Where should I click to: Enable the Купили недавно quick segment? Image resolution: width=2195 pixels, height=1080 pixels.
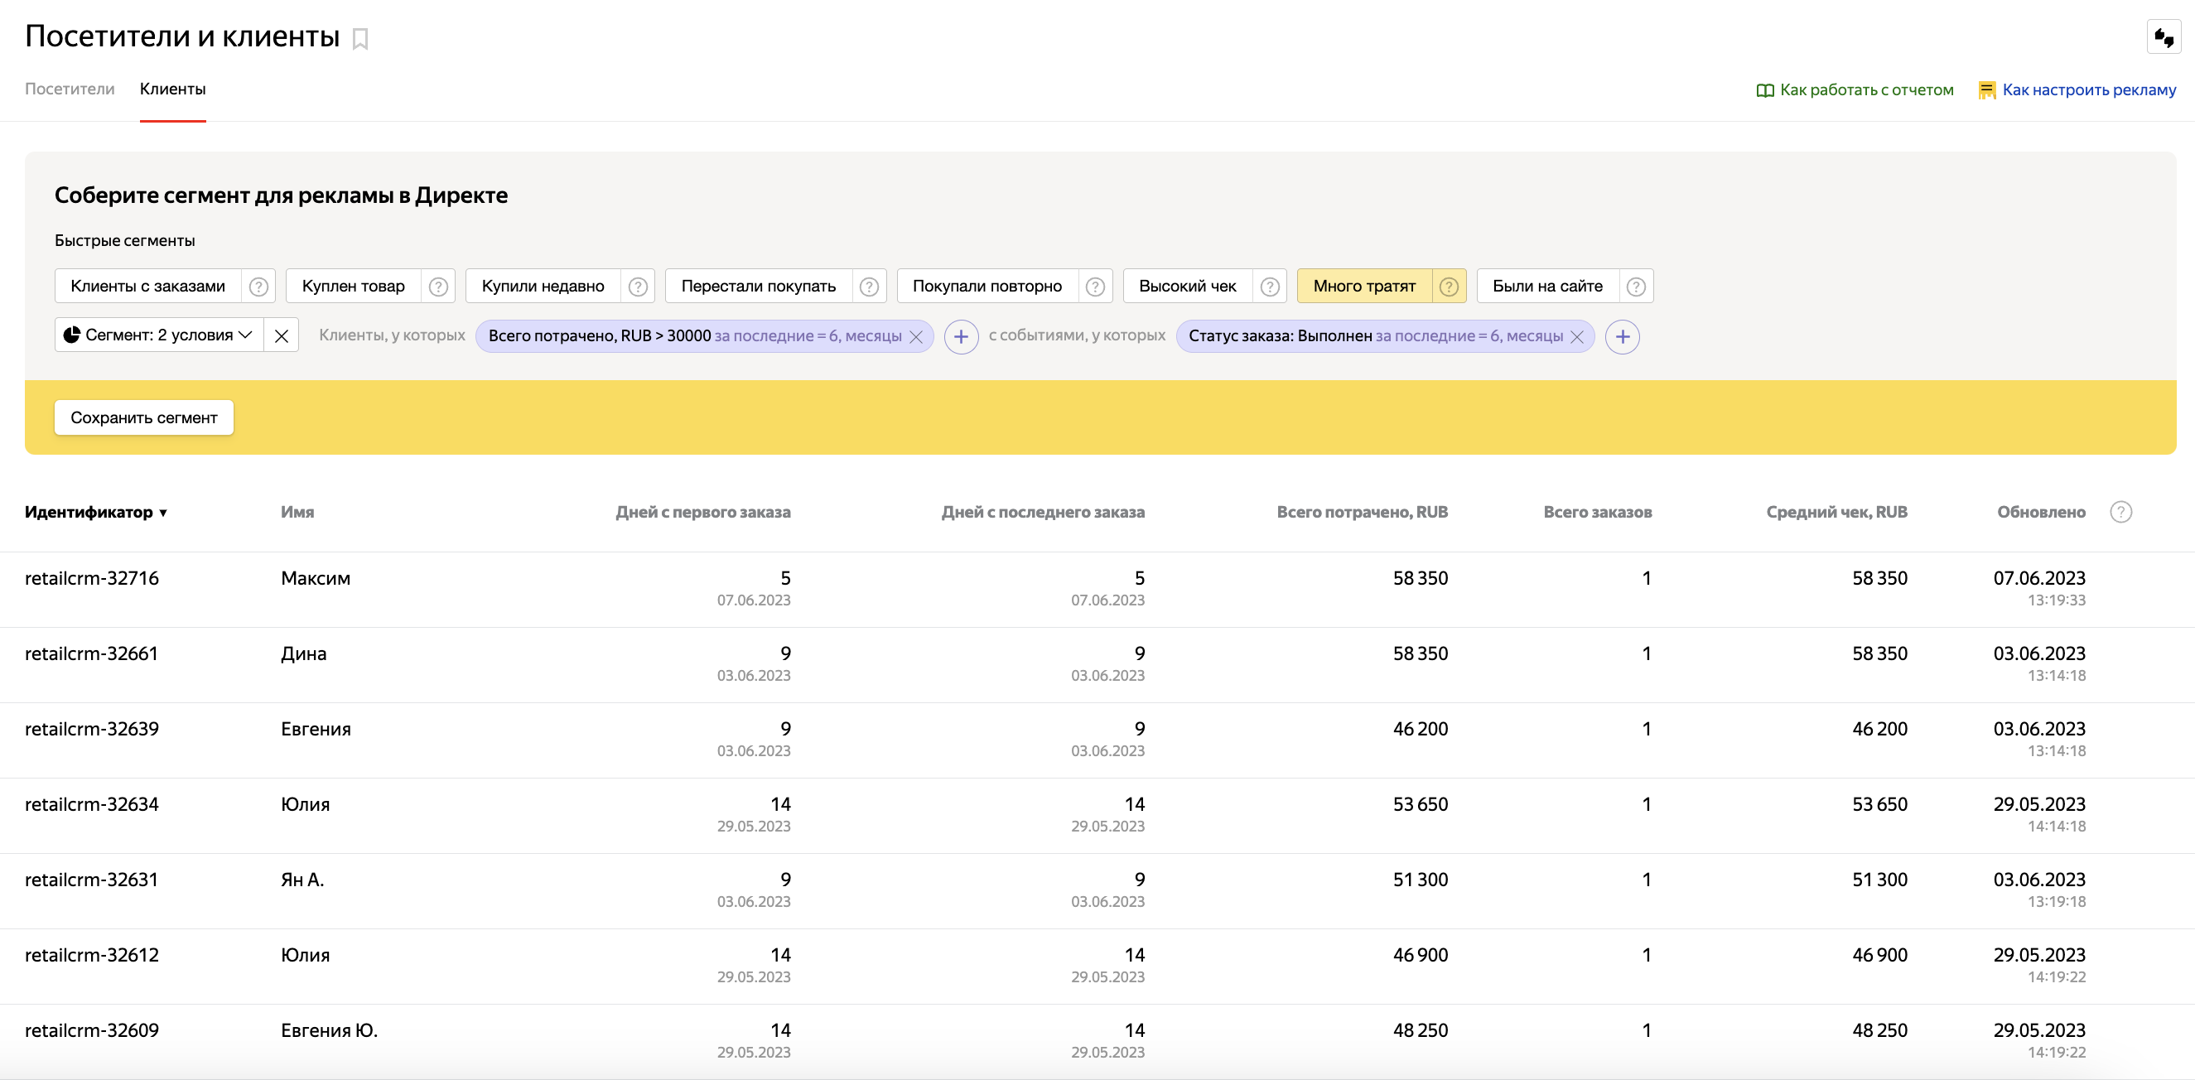click(543, 287)
